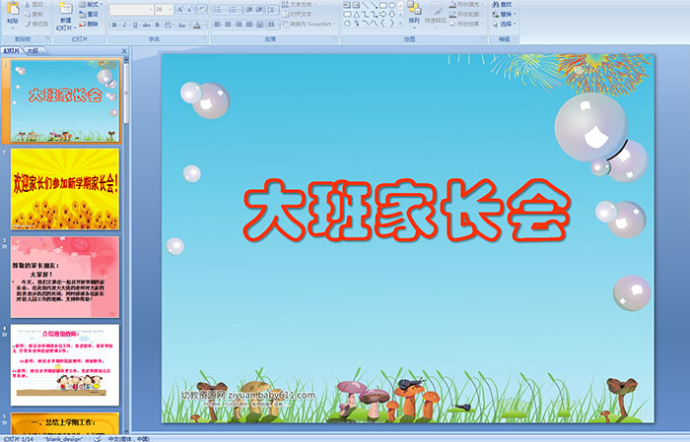Switch to the Outline (大纲) pane tab
The image size is (690, 442).
(x=33, y=51)
